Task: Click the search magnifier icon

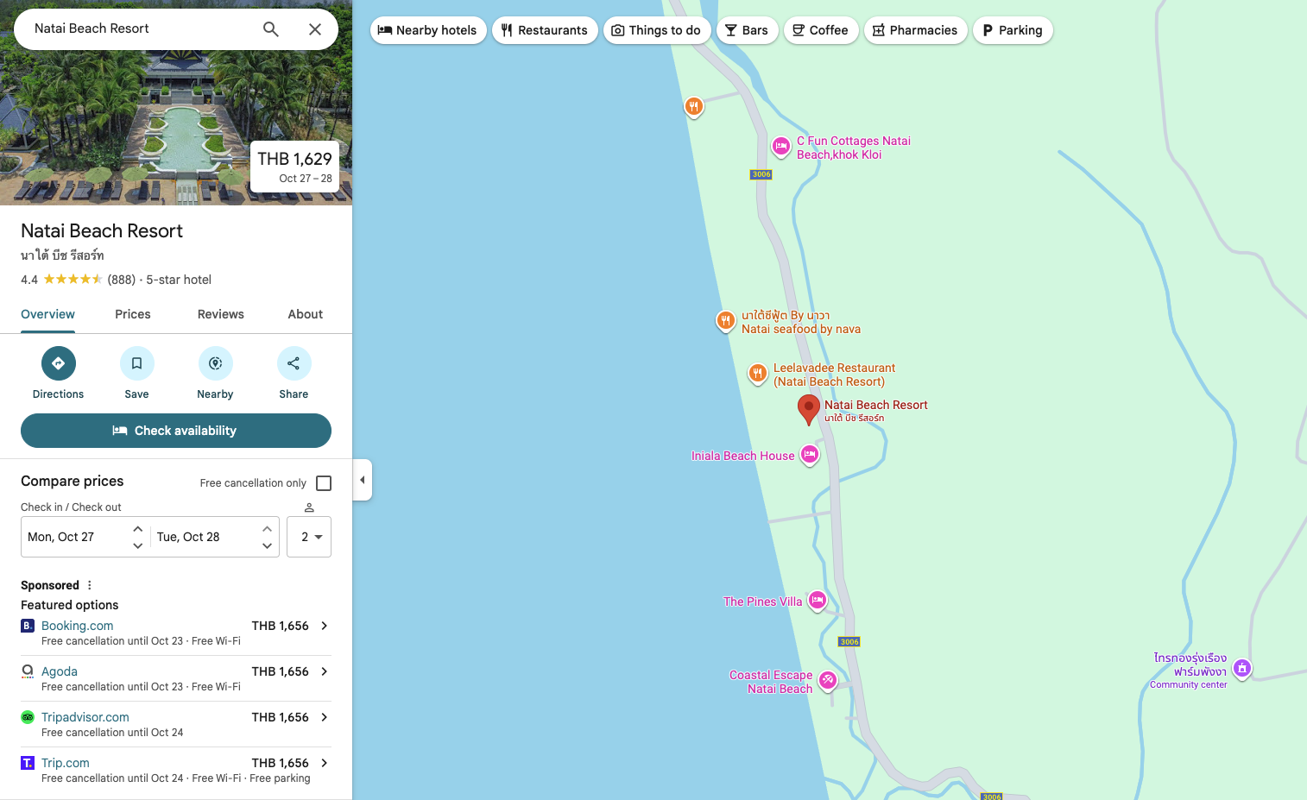Action: (x=271, y=29)
